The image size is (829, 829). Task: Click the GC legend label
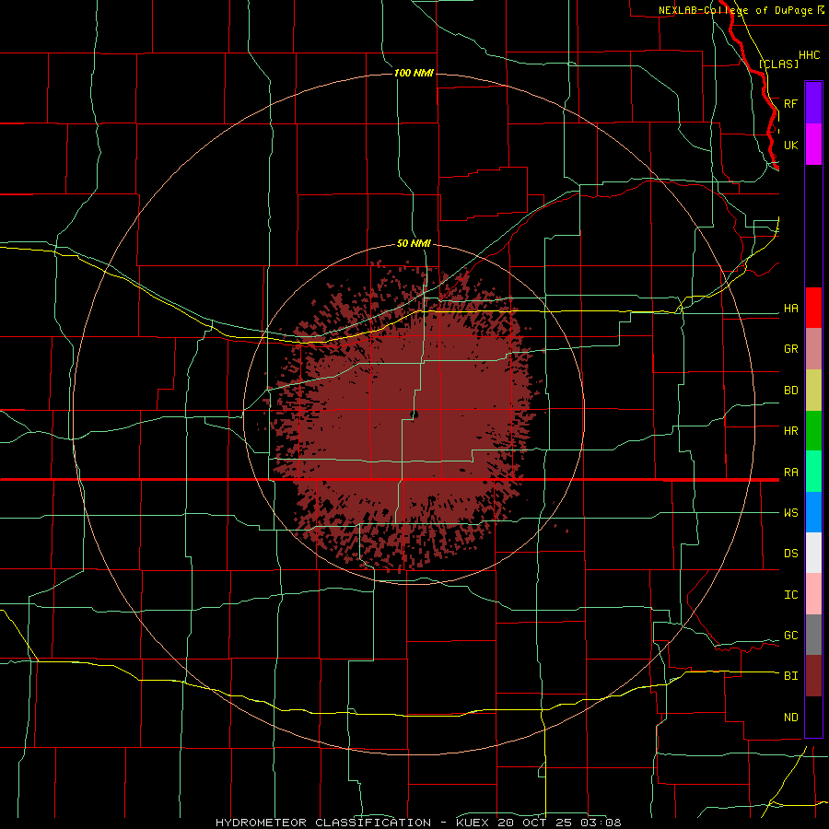point(790,636)
